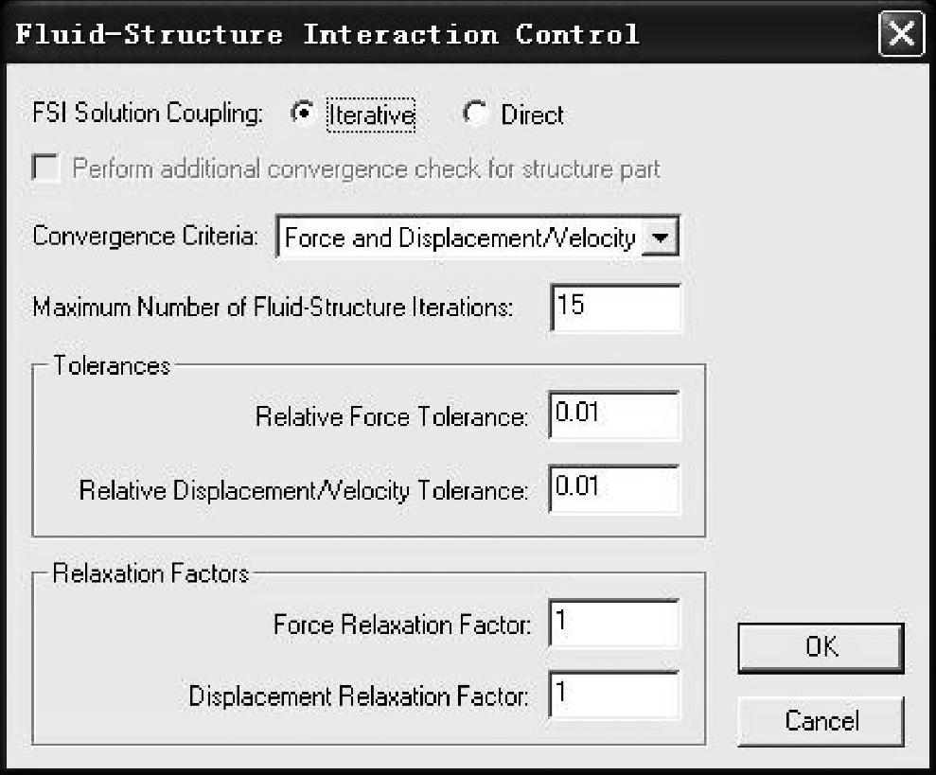Click the Relative Force Tolerance label
Screen dimensions: 936x775
click(391, 416)
